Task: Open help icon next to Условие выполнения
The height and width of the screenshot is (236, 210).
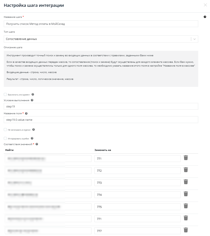Action: pyautogui.click(x=32, y=100)
